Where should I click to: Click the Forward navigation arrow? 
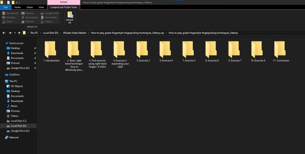coord(10,33)
